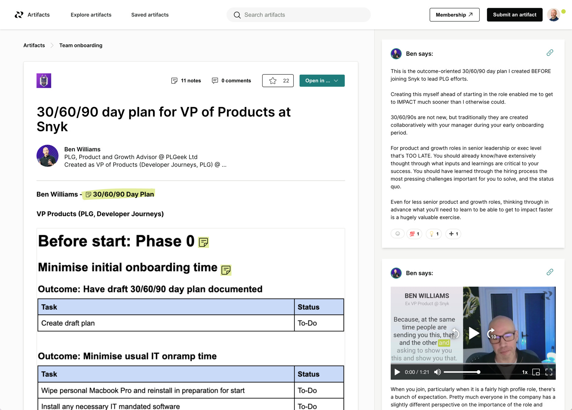Click Submit an artifact button
The width and height of the screenshot is (572, 410).
[515, 15]
